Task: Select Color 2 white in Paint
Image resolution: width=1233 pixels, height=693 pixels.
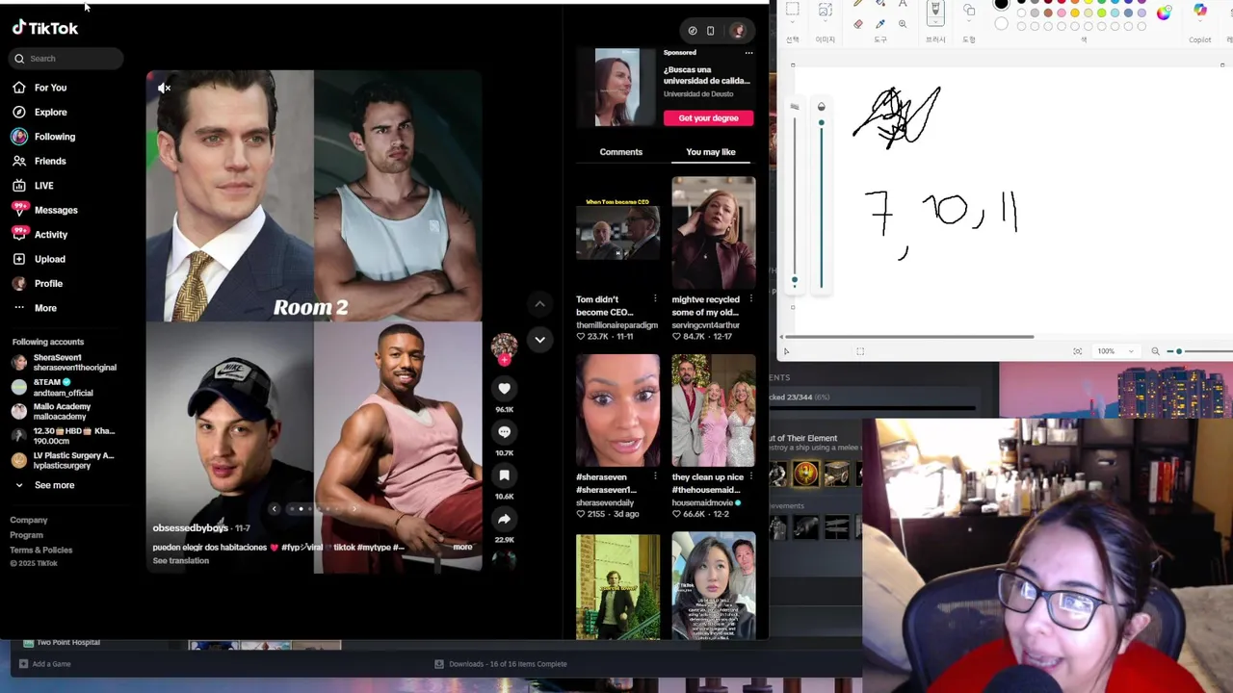Action: [x=1002, y=23]
